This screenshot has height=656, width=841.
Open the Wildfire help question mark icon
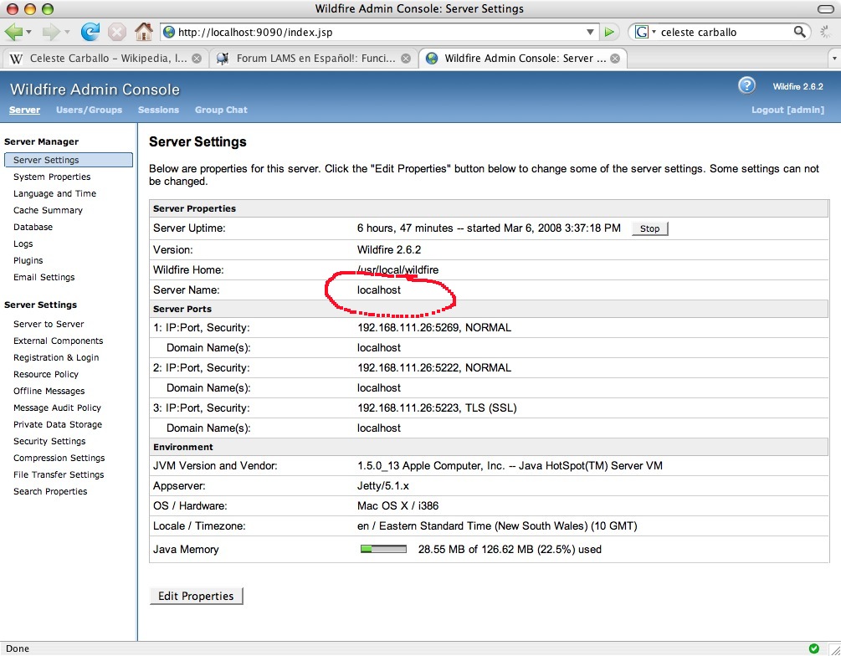tap(746, 85)
